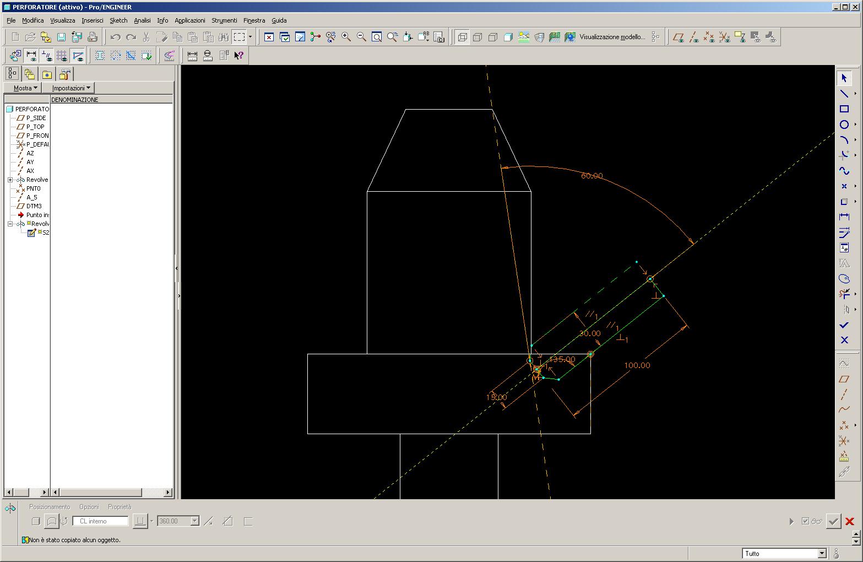The image size is (863, 562).
Task: Open the Sketch menu
Action: point(118,20)
